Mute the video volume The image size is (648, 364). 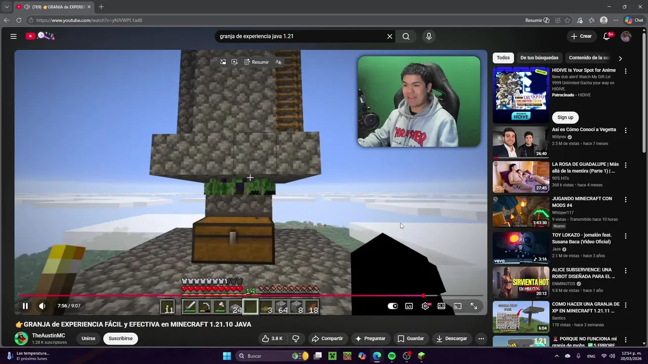click(42, 306)
